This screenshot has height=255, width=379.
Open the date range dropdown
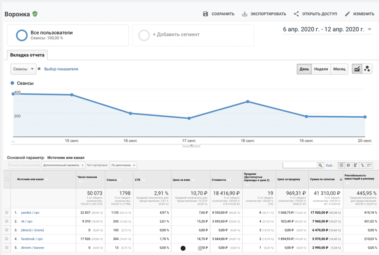click(x=370, y=30)
